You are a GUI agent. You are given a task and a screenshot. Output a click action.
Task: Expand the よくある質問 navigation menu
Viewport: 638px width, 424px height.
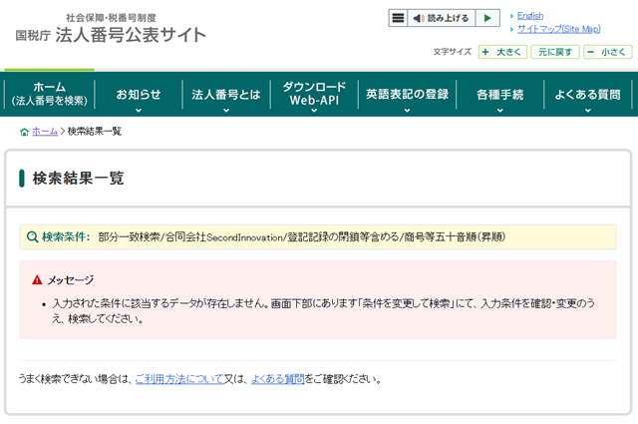pos(587,96)
